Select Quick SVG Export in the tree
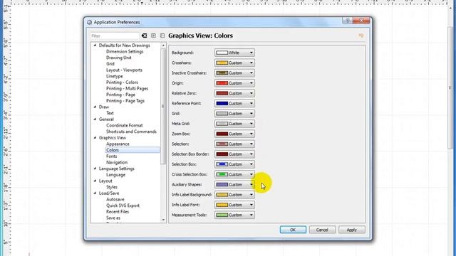This screenshot has height=256, width=456. (x=123, y=206)
